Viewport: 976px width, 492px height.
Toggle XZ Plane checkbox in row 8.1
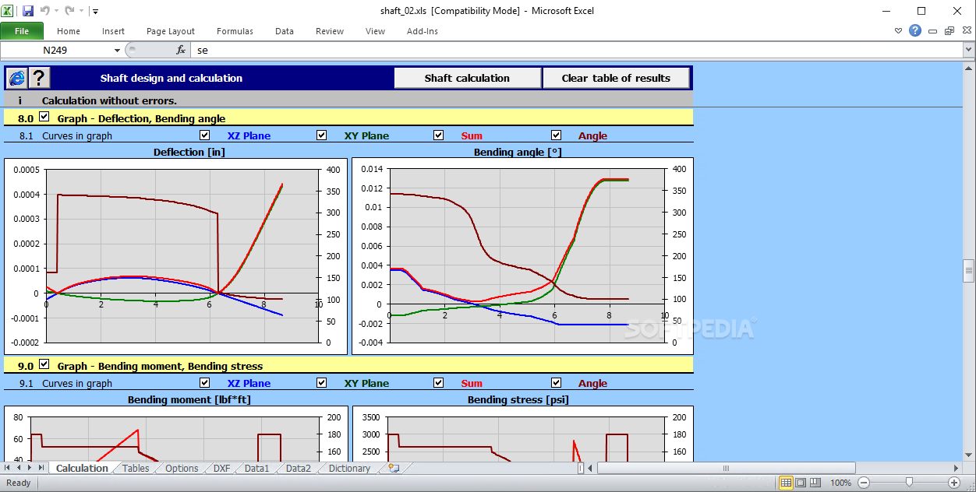coord(205,135)
